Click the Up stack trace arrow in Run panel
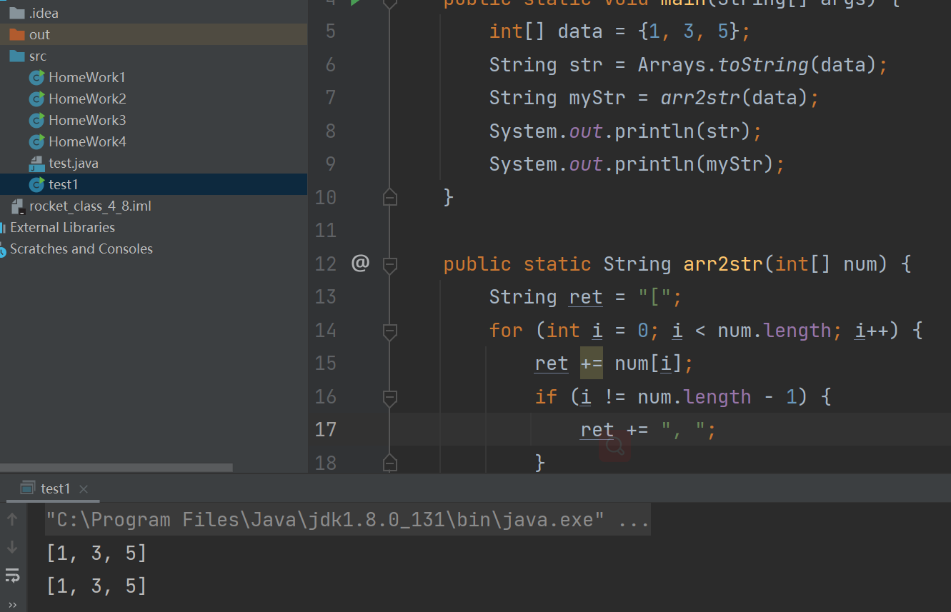Viewport: 951px width, 612px height. [x=12, y=520]
